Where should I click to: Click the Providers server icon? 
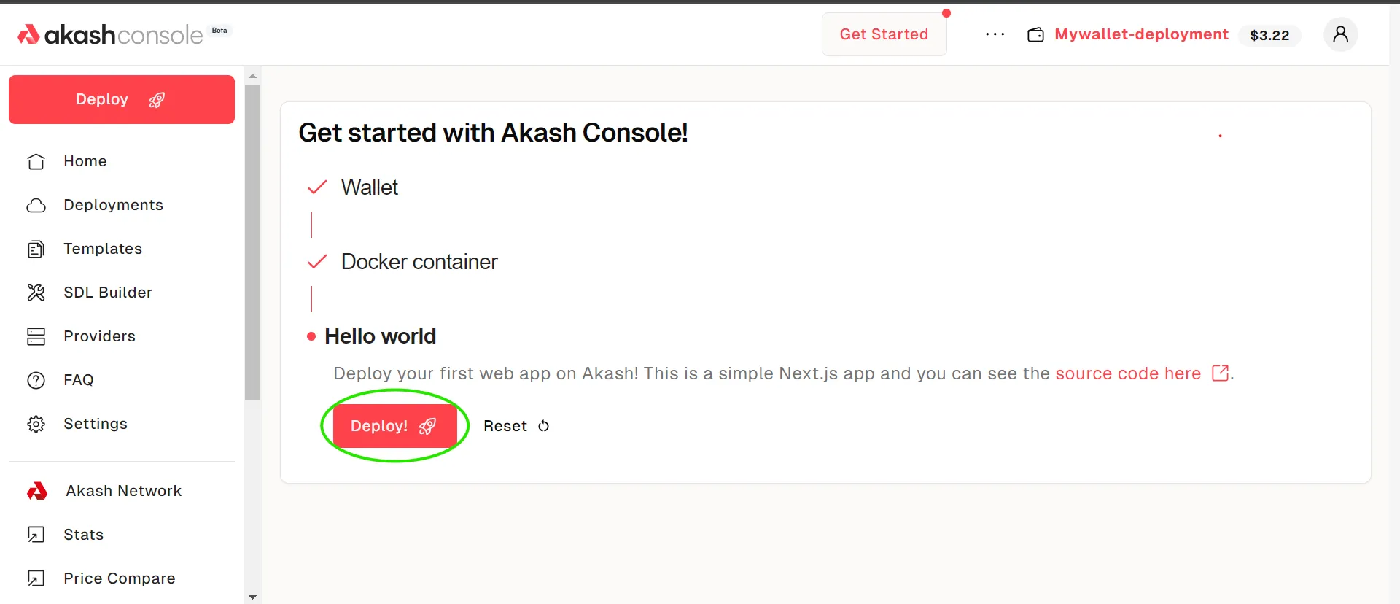tap(36, 336)
